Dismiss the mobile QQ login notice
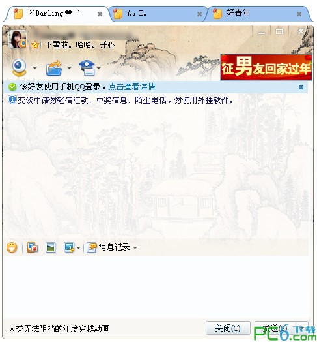317x342 pixels. point(301,87)
